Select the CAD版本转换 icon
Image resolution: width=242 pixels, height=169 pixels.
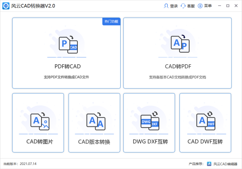[96, 121]
